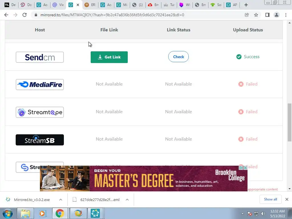
Task: Expand options for Mirrored.to_v3.0.2.exe download
Action: coord(61,200)
